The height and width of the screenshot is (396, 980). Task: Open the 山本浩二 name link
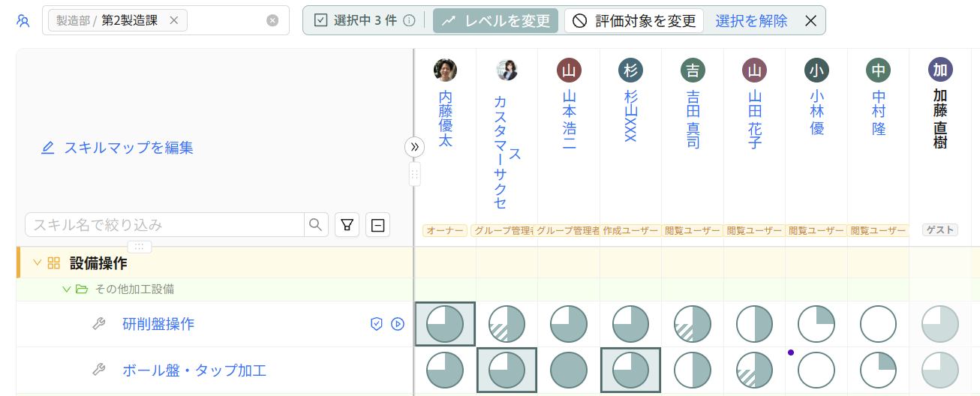pos(569,121)
